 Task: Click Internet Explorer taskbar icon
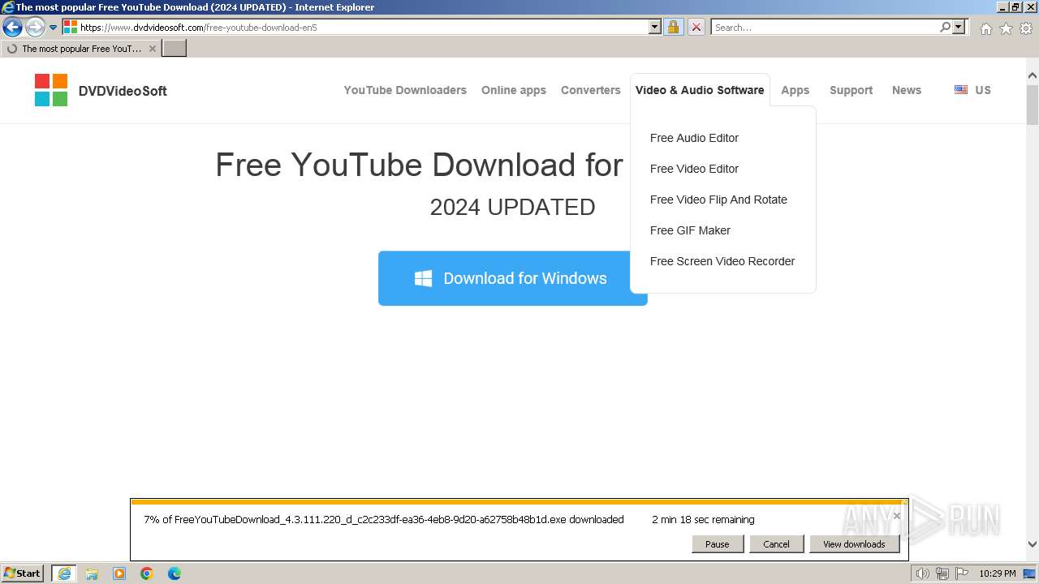(63, 573)
